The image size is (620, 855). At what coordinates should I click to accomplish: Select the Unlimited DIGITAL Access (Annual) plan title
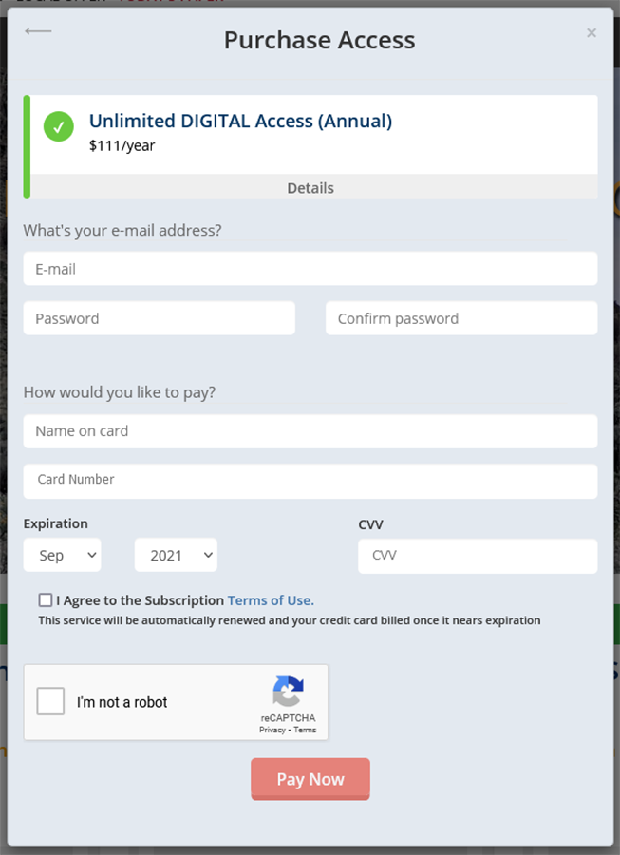click(241, 121)
